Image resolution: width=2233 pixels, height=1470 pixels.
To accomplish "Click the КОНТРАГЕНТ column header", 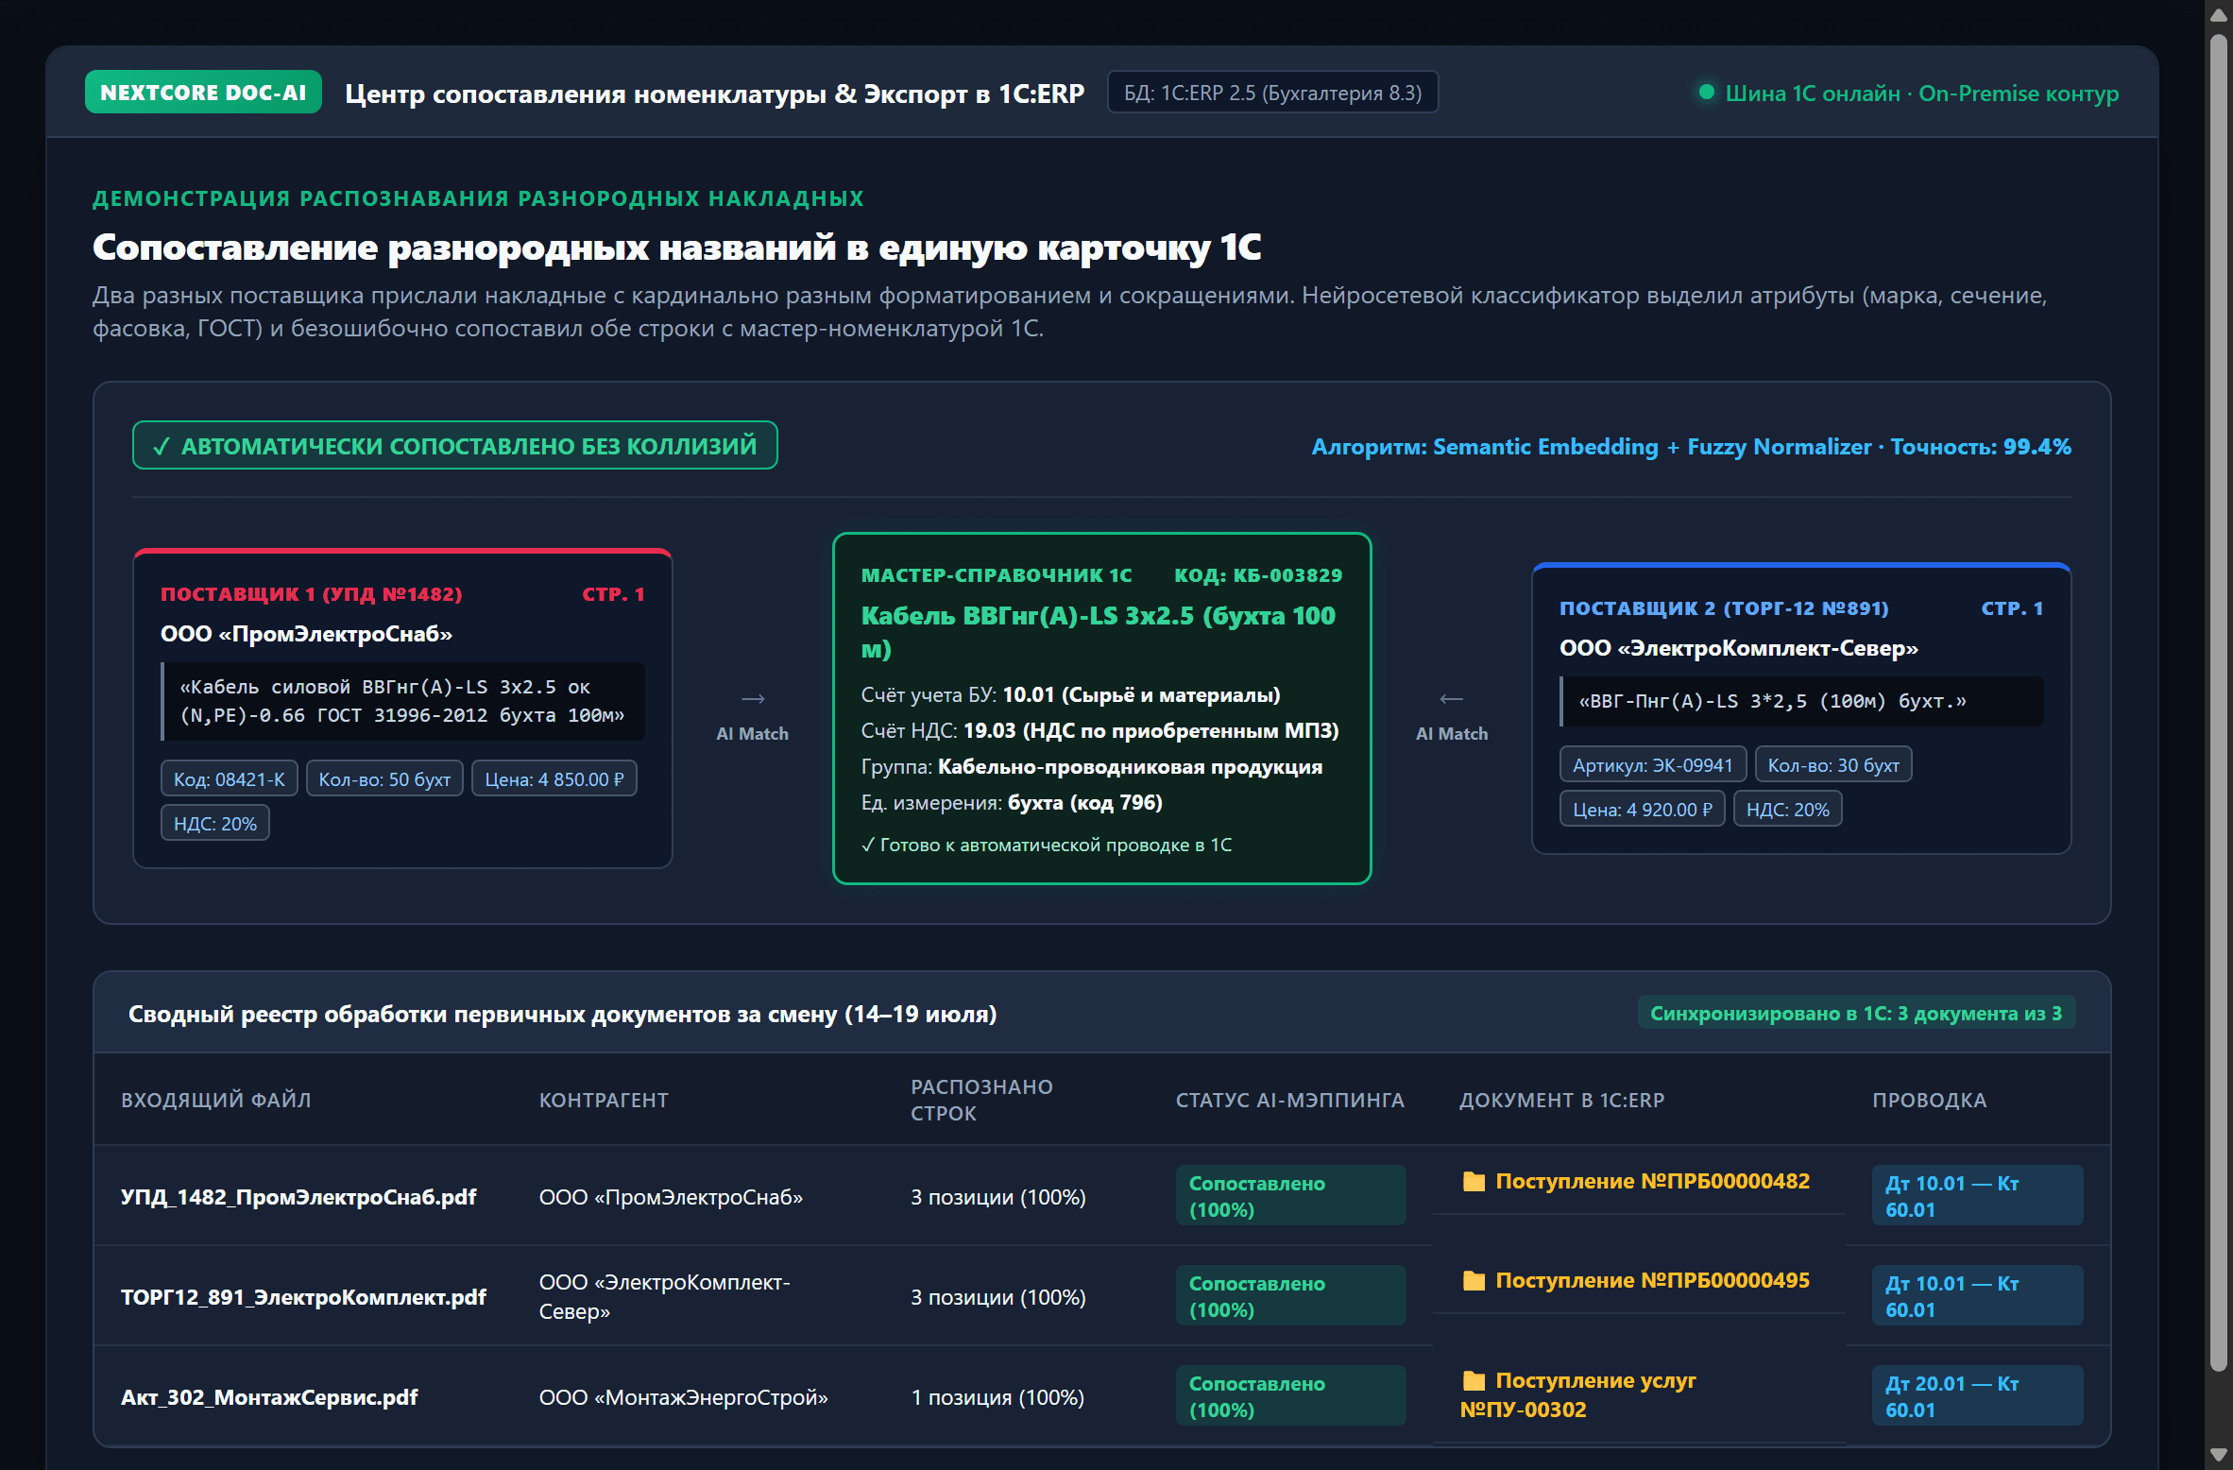I will pyautogui.click(x=604, y=1100).
